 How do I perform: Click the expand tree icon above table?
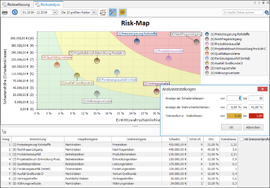pos(4,132)
